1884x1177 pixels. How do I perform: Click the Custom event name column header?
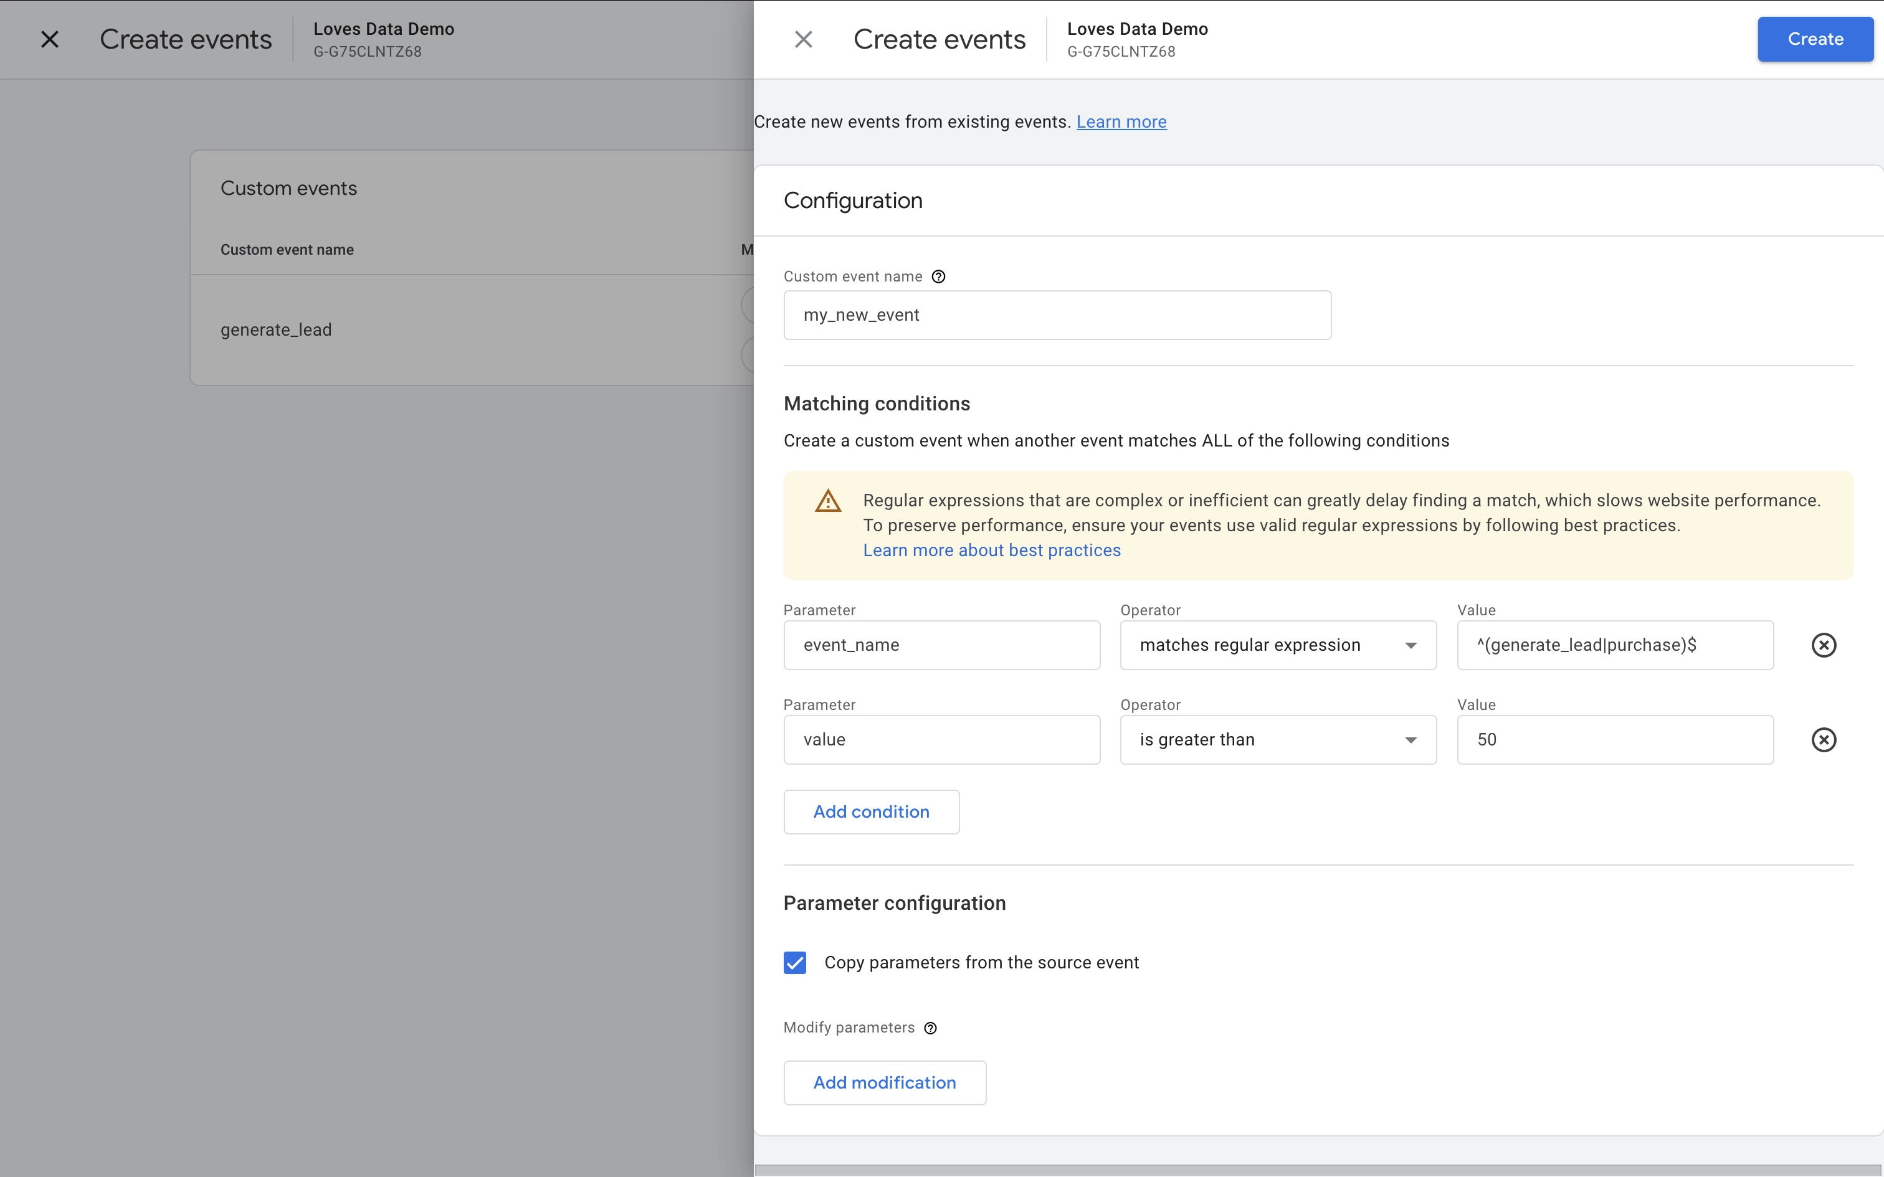[x=287, y=250]
